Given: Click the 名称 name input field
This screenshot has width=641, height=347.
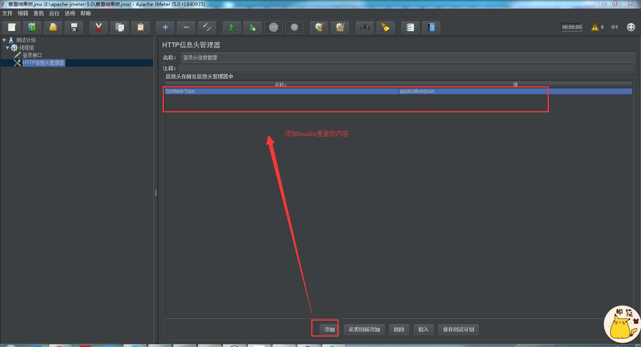Looking at the screenshot, I should pos(408,58).
